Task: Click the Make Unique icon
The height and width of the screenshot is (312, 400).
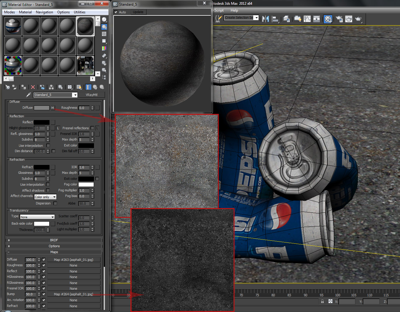Action: click(51, 87)
